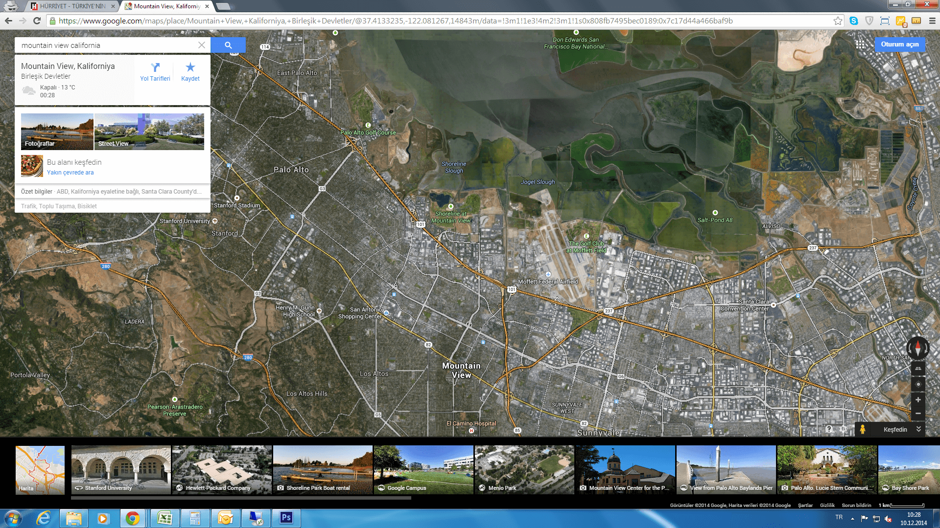Click the photo carousel horizontal scrollbar
Screen dimensions: 940x528
[x=241, y=498]
